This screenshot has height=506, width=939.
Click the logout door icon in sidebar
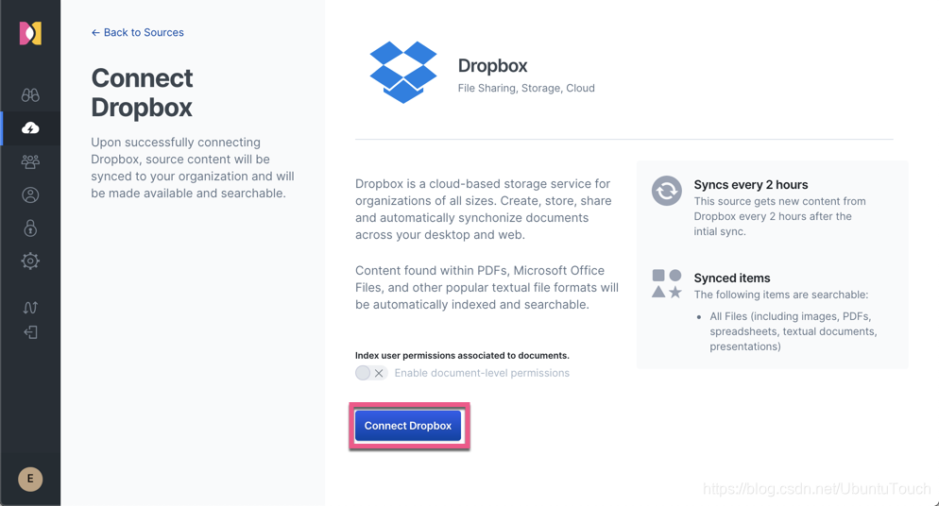click(30, 332)
